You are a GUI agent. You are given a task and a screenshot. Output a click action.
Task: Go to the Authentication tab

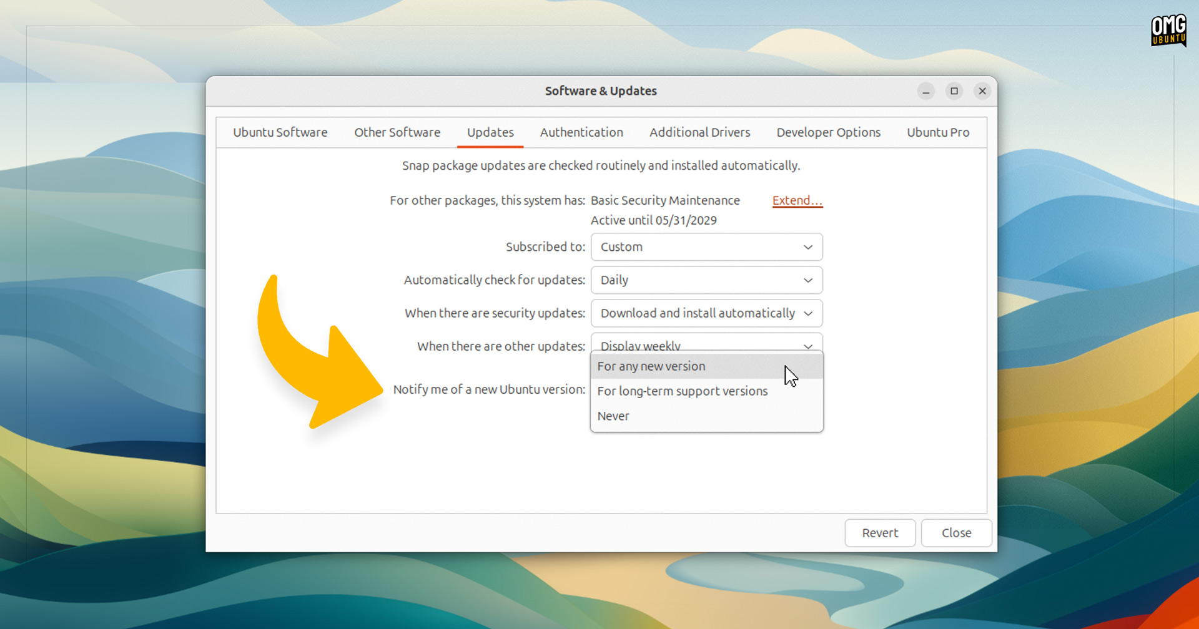tap(581, 132)
